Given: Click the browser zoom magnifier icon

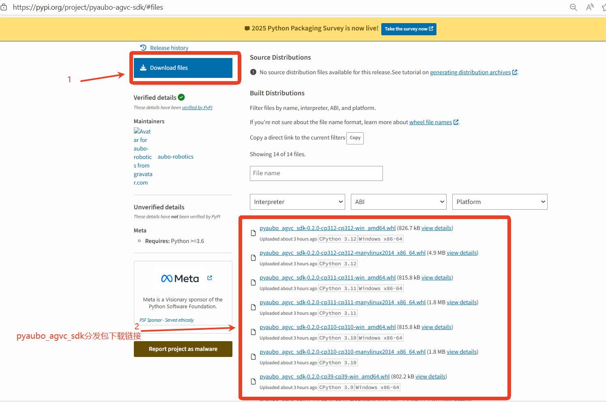Looking at the screenshot, I should 573,7.
